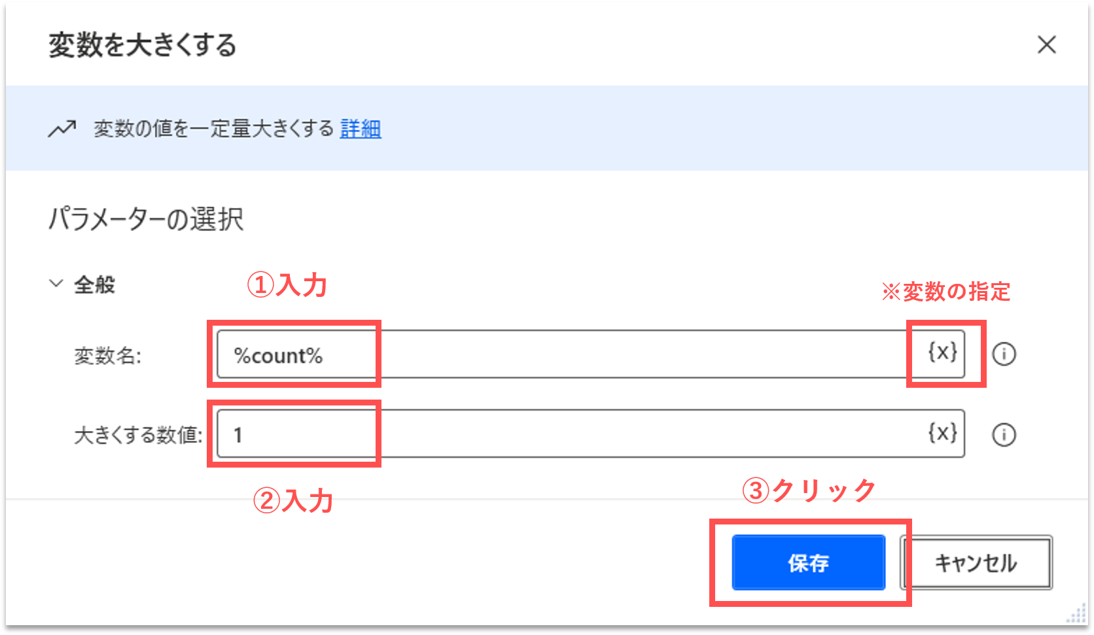
Task: Show info icon for 変数名
Action: click(1004, 354)
